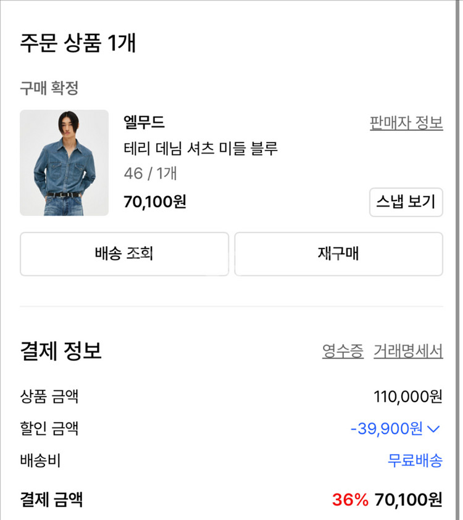Click the 배송비 shipping fee label

click(x=41, y=460)
